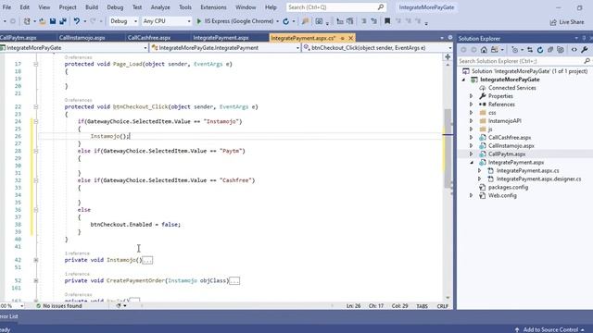This screenshot has height=333, width=593.
Task: Open the IIS Express browser selection arrow
Action: (x=278, y=21)
